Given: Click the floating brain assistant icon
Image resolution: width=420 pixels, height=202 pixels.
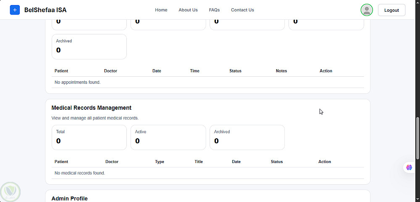Looking at the screenshot, I should click(409, 167).
